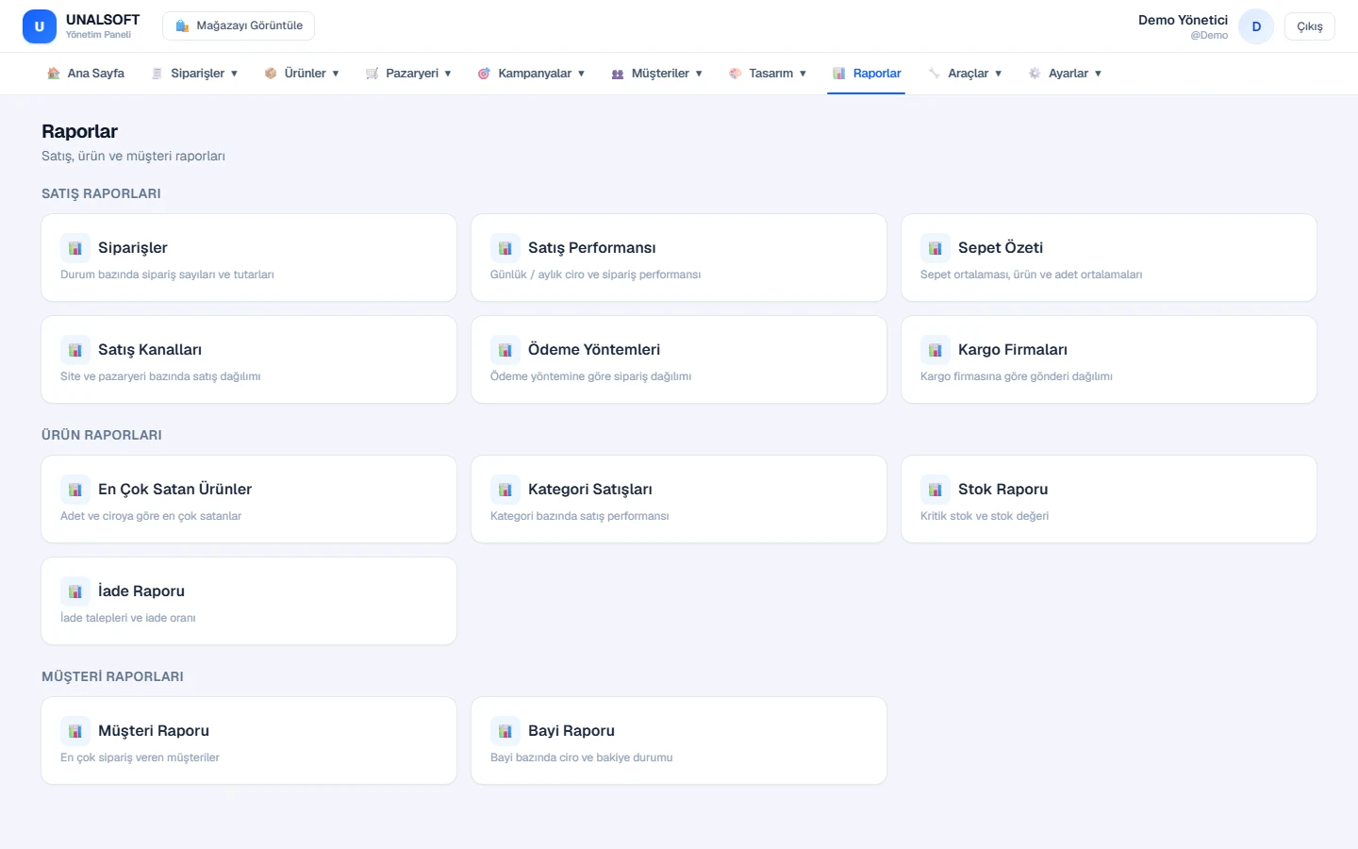Click the chart icon on Sepet Özeti card
The image size is (1358, 849).
(936, 248)
